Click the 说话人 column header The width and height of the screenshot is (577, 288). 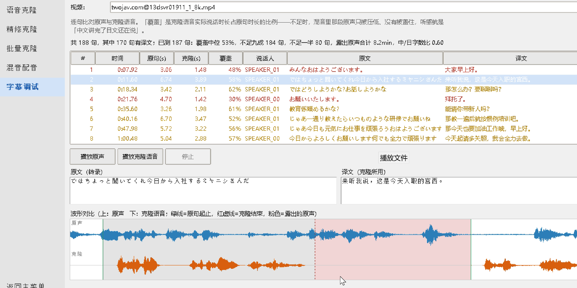coord(265,58)
